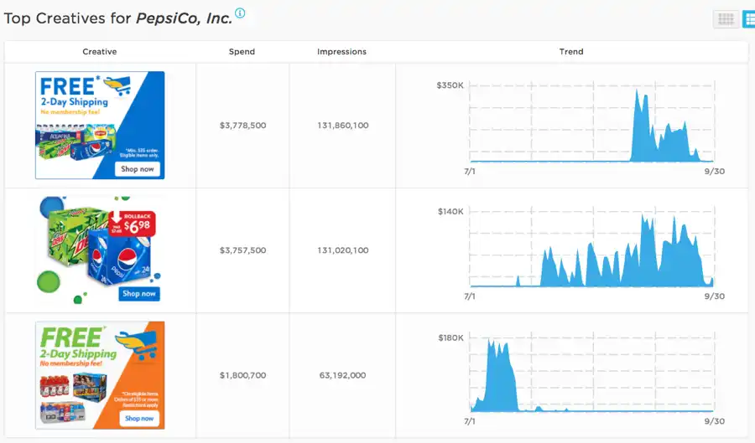Viewport: 755px width, 443px height.
Task: Click the $350K trend chart
Action: (592, 123)
